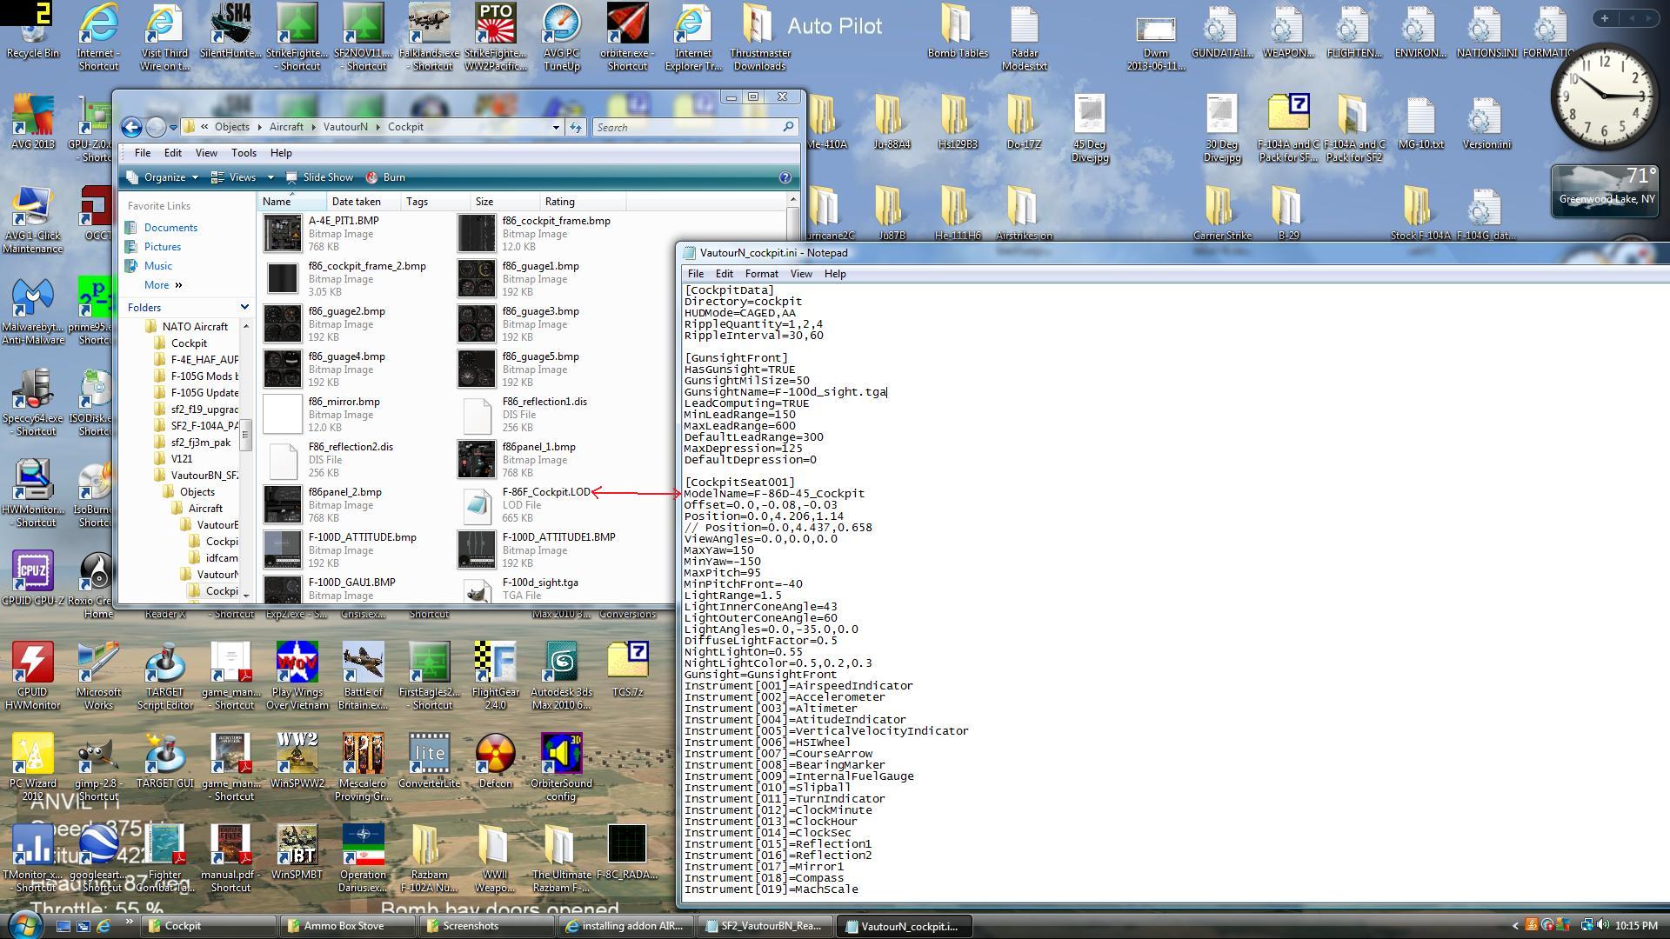Click the Burn disc icon
Viewport: 1670px width, 939px height.
(371, 177)
